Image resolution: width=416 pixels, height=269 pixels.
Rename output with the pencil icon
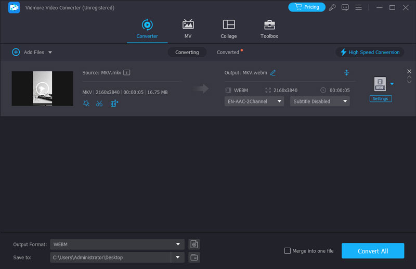point(273,73)
